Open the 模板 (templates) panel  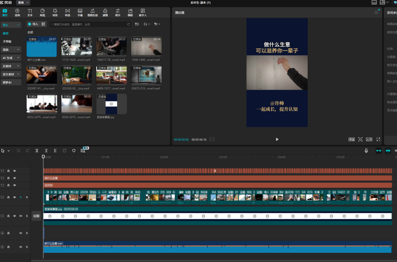130,13
